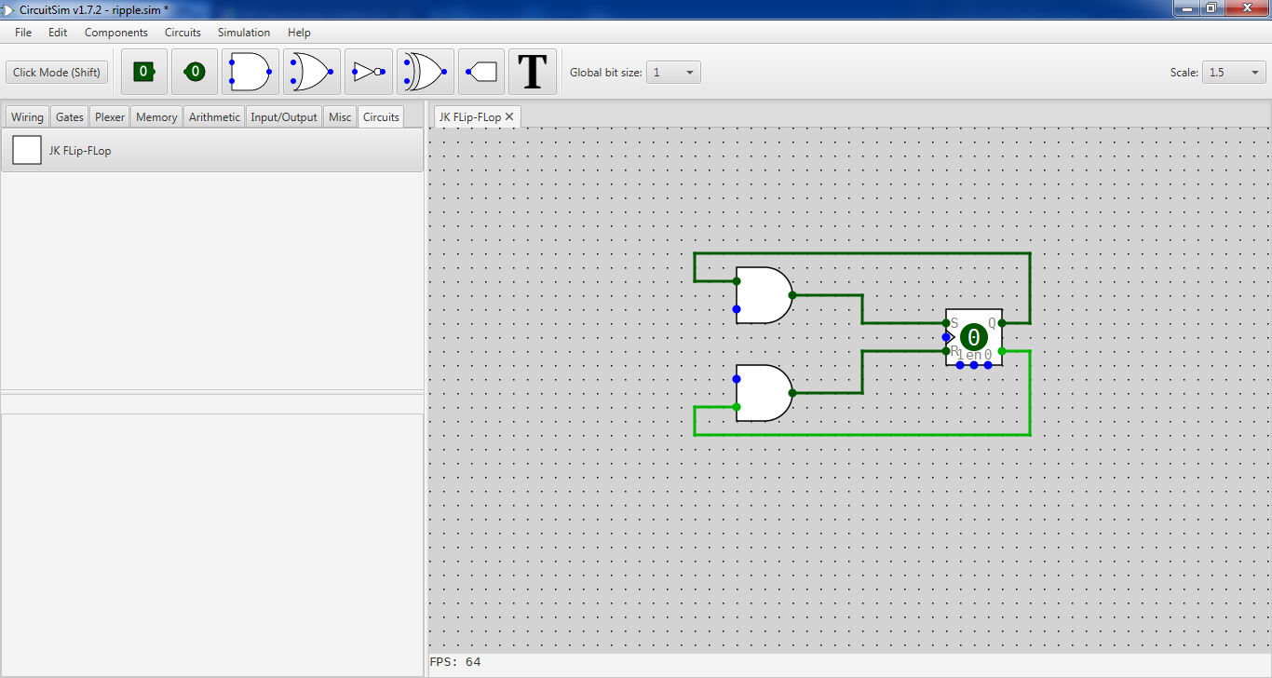Show the Arithmetic components tab
The width and height of the screenshot is (1272, 678).
pyautogui.click(x=214, y=117)
